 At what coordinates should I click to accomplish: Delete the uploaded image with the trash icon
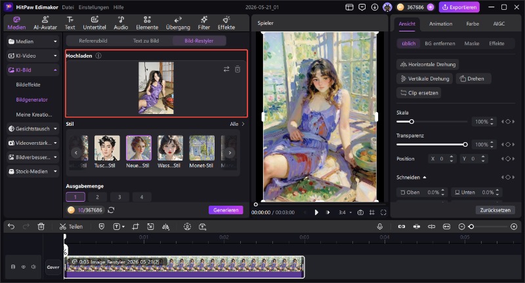pyautogui.click(x=238, y=69)
